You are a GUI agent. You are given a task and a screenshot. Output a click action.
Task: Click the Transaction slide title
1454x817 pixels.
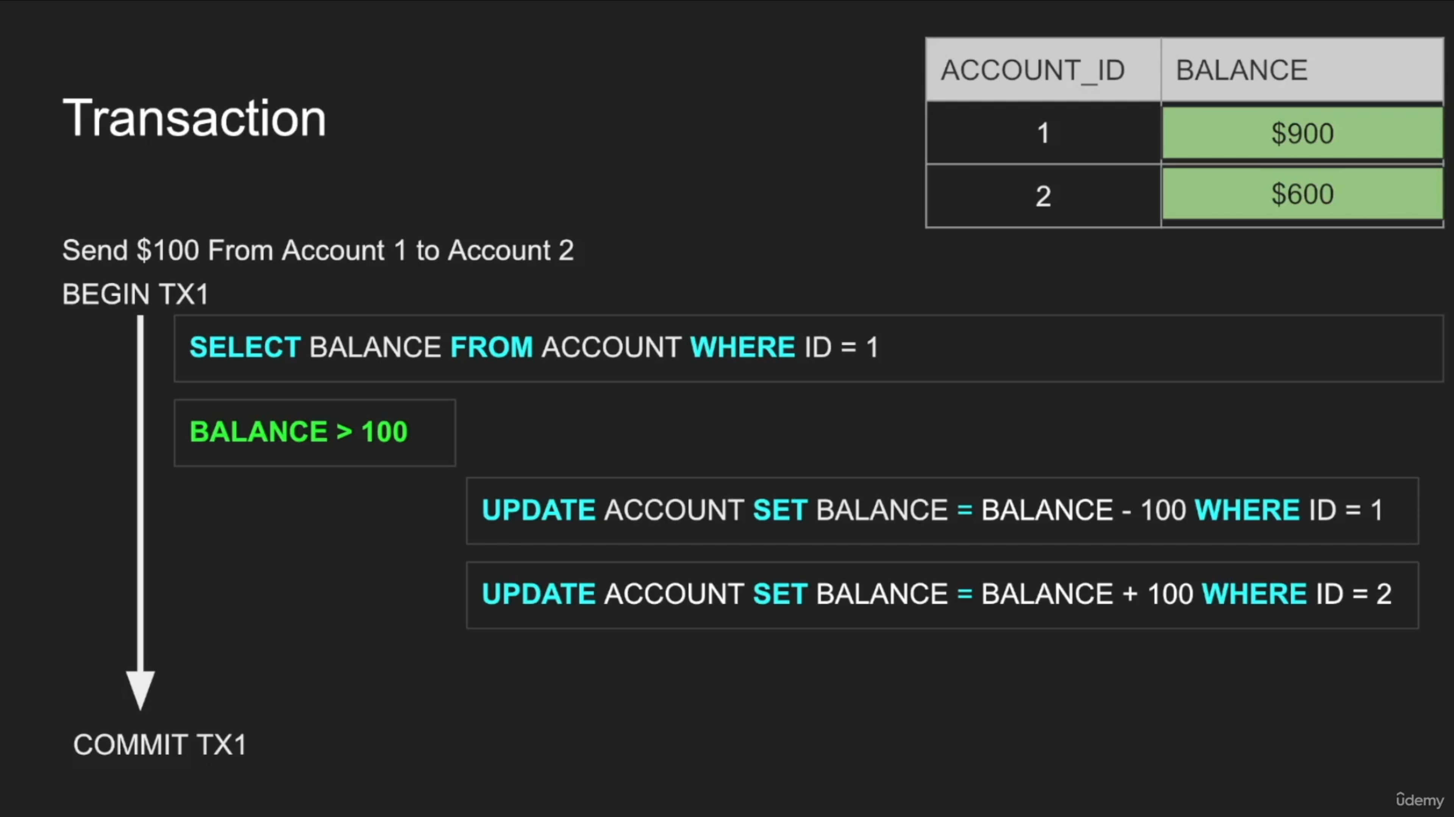point(194,118)
